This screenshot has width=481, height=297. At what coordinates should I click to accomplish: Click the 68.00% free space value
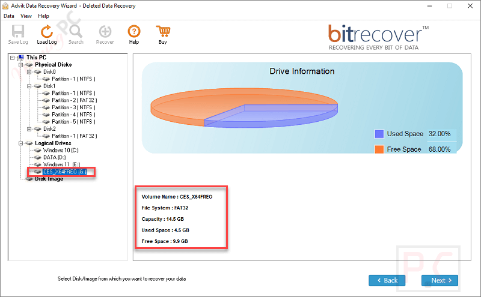(x=440, y=149)
